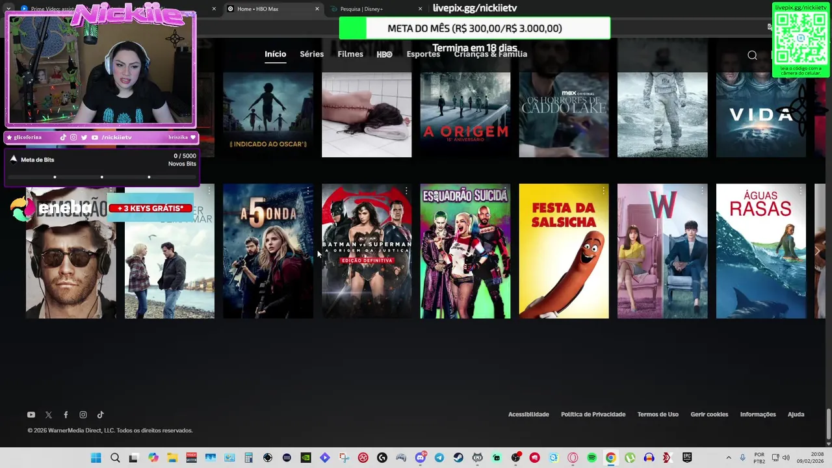Open Festa da Salsicha poster
This screenshot has height=468, width=832.
pos(564,251)
